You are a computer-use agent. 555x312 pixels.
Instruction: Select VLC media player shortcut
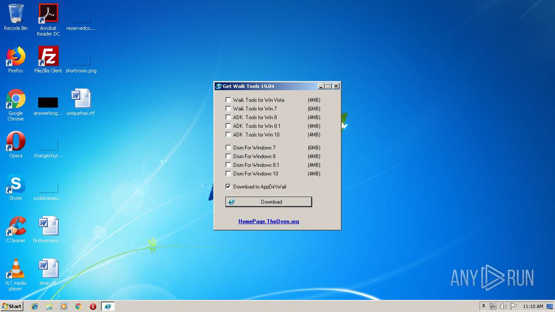(x=16, y=275)
